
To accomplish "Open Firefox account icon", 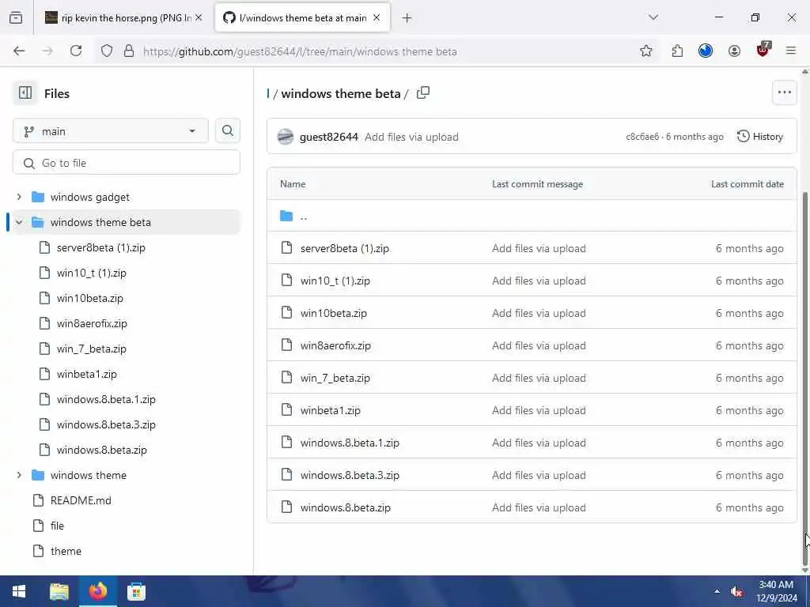I will 734,51.
